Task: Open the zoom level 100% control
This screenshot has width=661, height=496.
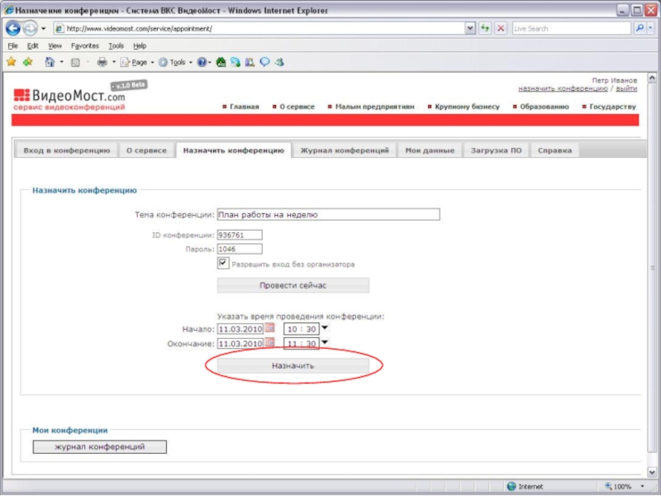Action: point(623,487)
